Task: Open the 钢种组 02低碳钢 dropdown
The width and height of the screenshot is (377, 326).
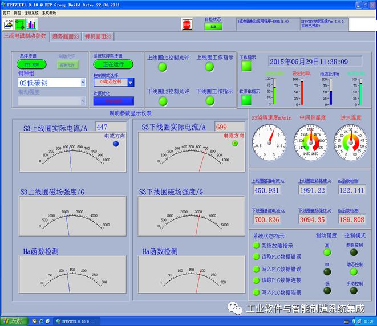Action: click(x=52, y=83)
